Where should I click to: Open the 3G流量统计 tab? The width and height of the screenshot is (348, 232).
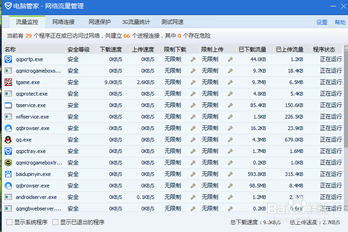[136, 22]
